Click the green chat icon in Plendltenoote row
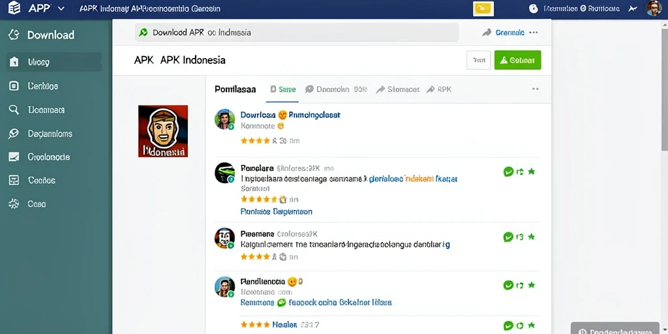This screenshot has height=334, width=668. click(508, 285)
